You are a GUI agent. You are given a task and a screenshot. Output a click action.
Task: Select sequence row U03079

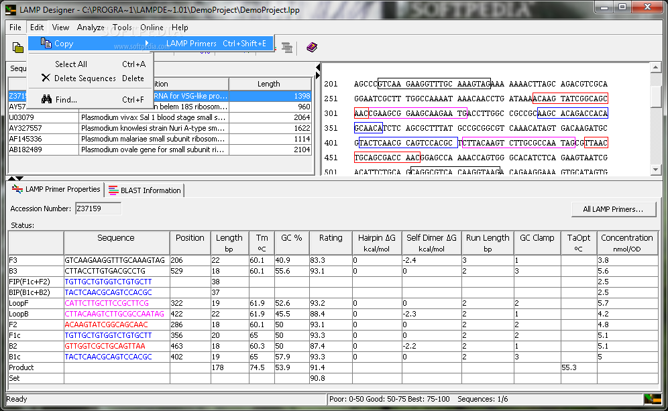pos(160,117)
